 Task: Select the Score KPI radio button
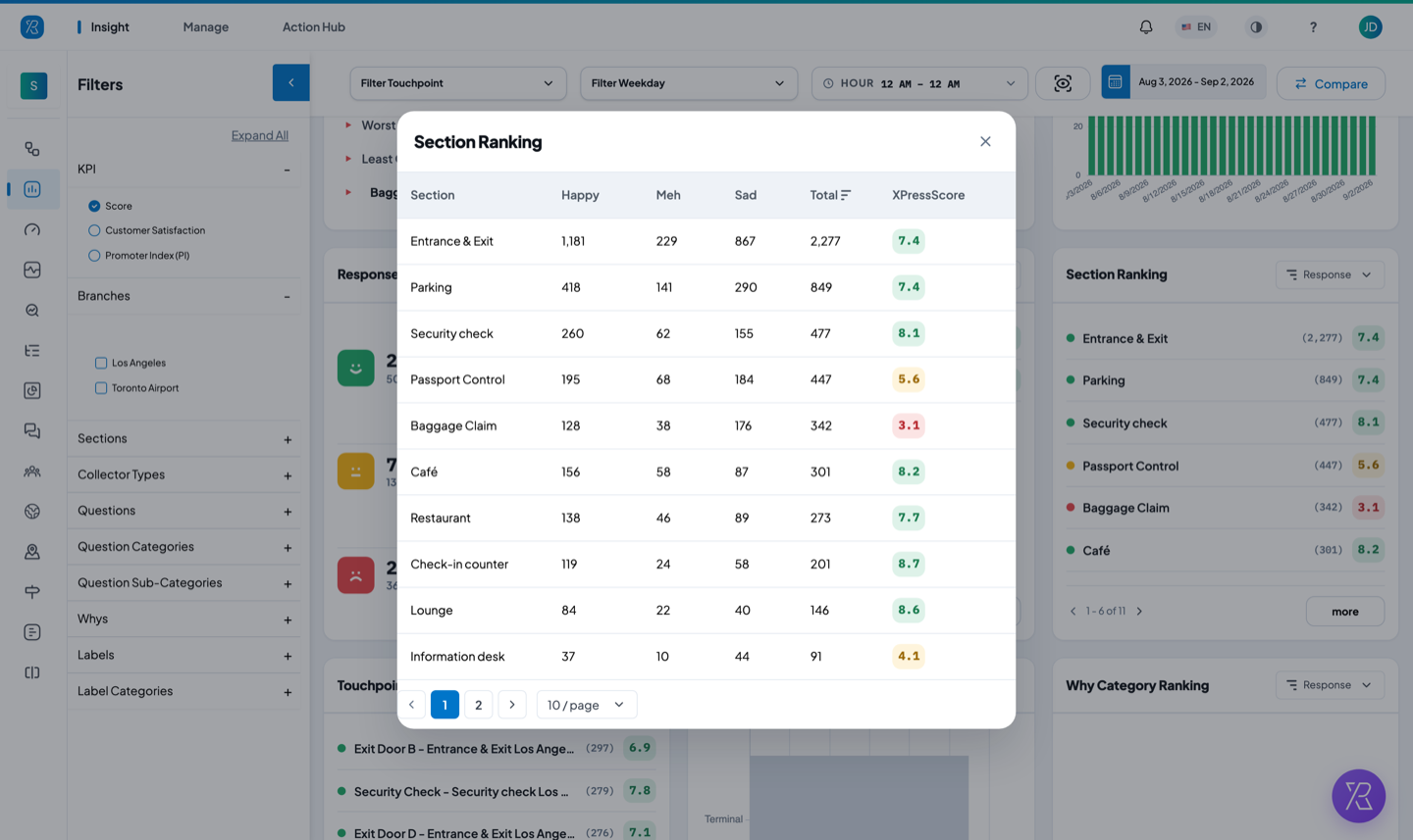(94, 206)
